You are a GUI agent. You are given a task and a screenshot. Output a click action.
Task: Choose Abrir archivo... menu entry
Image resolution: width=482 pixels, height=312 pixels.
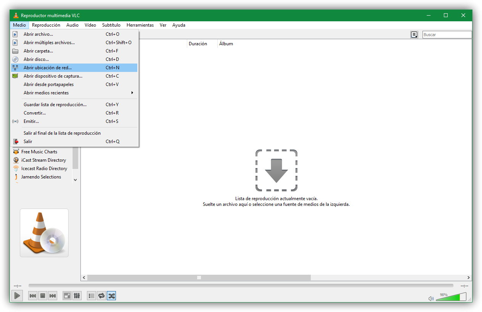click(x=74, y=34)
